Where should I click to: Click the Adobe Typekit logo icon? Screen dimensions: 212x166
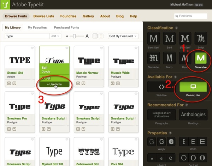[x=5, y=5]
